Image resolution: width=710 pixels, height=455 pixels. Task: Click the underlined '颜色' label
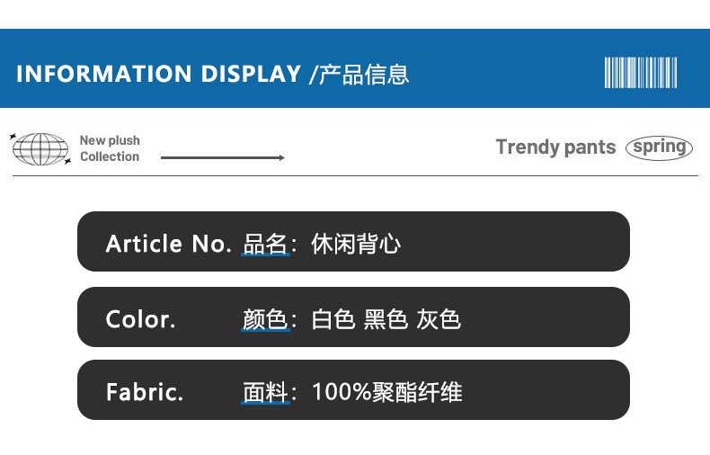coord(265,319)
